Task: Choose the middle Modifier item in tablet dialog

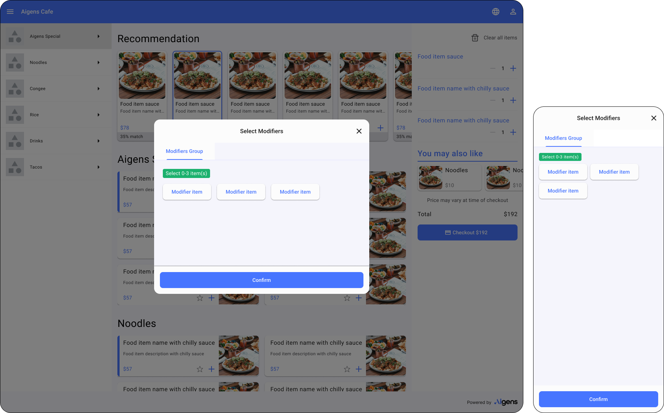Action: (x=241, y=192)
